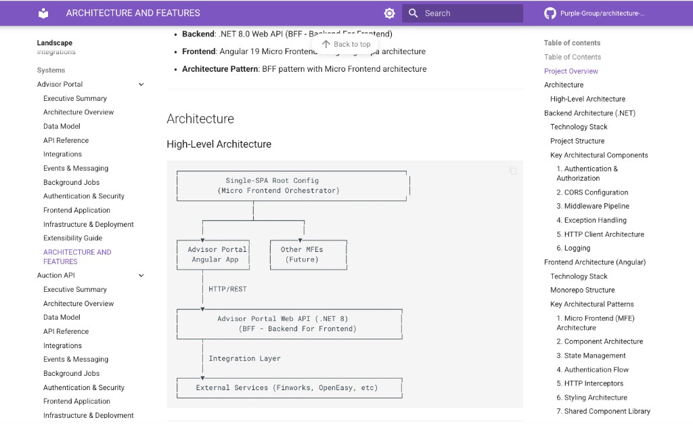Open Frontend Application under Auction API
The image size is (693, 424).
click(76, 401)
